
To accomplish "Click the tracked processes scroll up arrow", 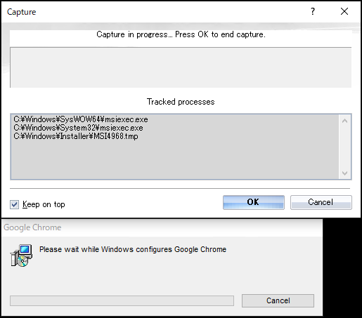I will (x=344, y=121).
